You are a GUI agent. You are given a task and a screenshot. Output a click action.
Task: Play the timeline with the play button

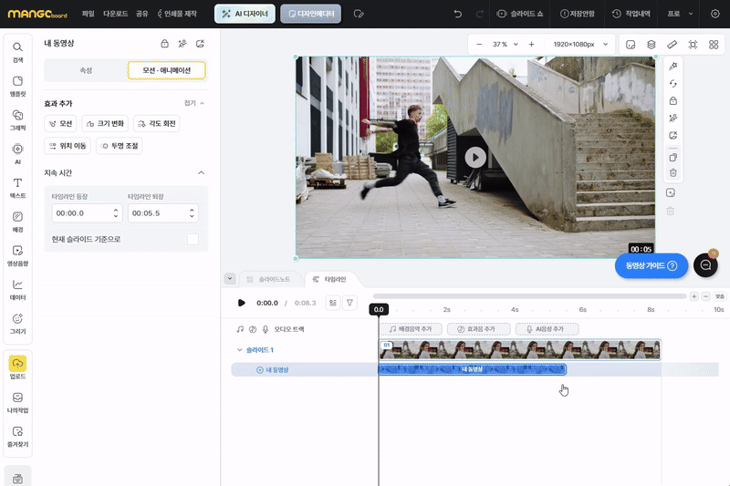click(x=241, y=303)
